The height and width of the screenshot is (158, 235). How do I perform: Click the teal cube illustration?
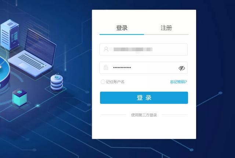pos(19,98)
